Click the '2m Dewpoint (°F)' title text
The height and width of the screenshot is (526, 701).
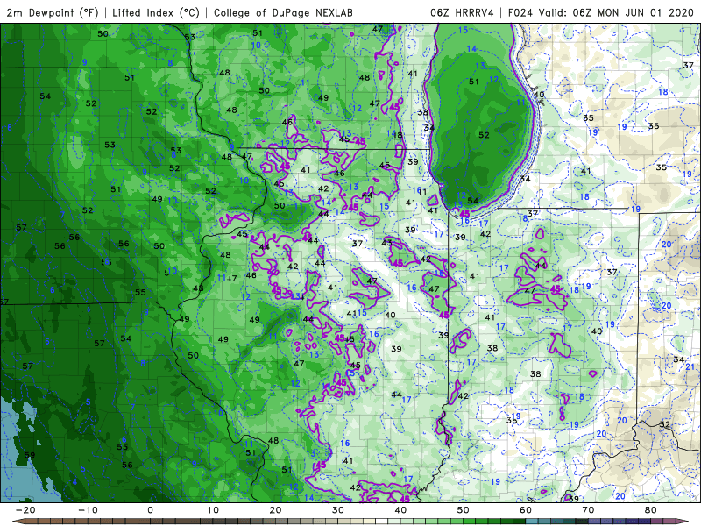[53, 12]
